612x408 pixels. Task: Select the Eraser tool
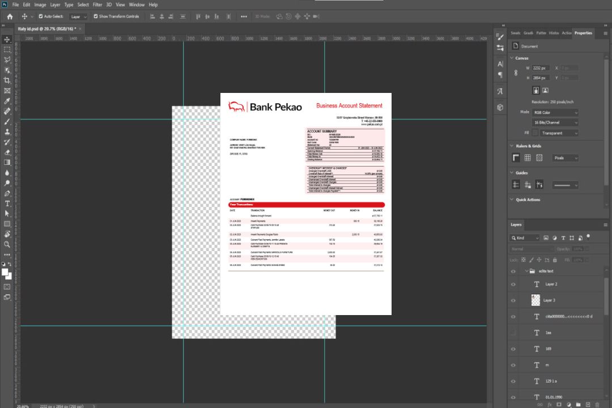[x=7, y=152]
